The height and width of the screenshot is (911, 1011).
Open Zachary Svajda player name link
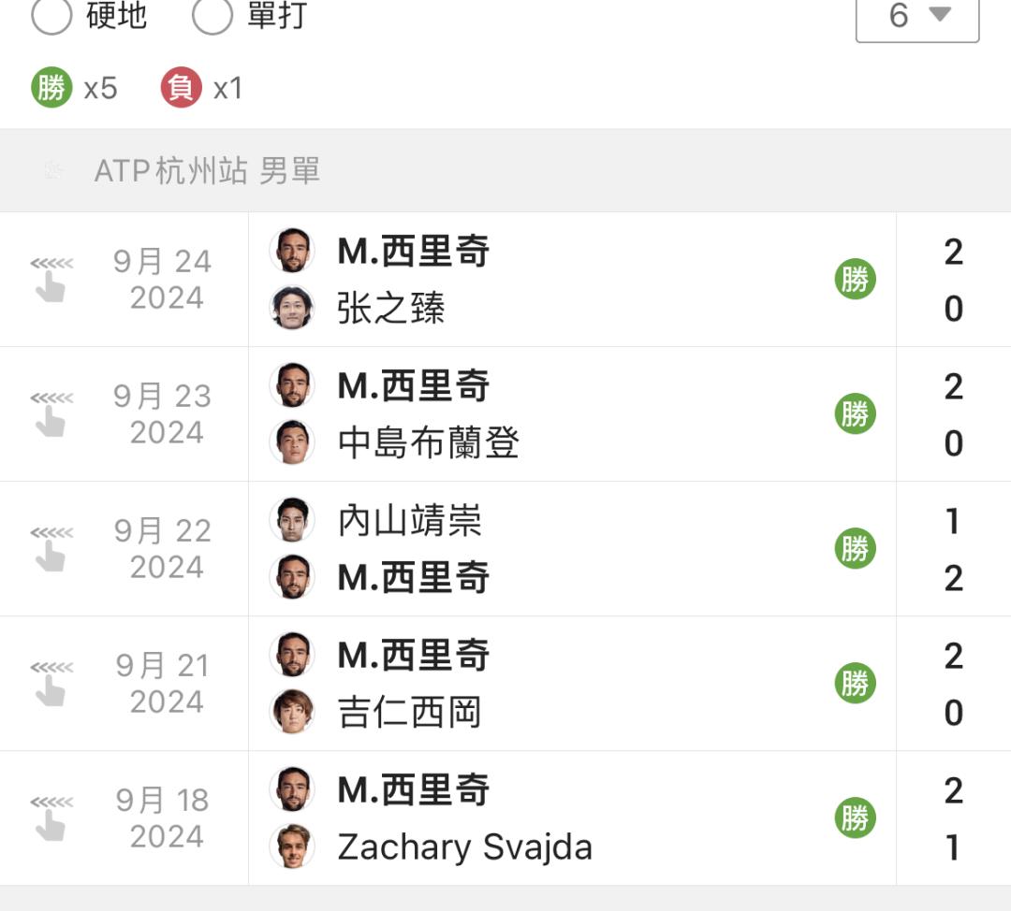coord(464,847)
